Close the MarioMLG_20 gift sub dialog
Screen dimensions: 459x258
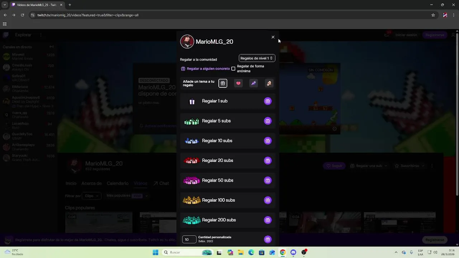(x=273, y=37)
